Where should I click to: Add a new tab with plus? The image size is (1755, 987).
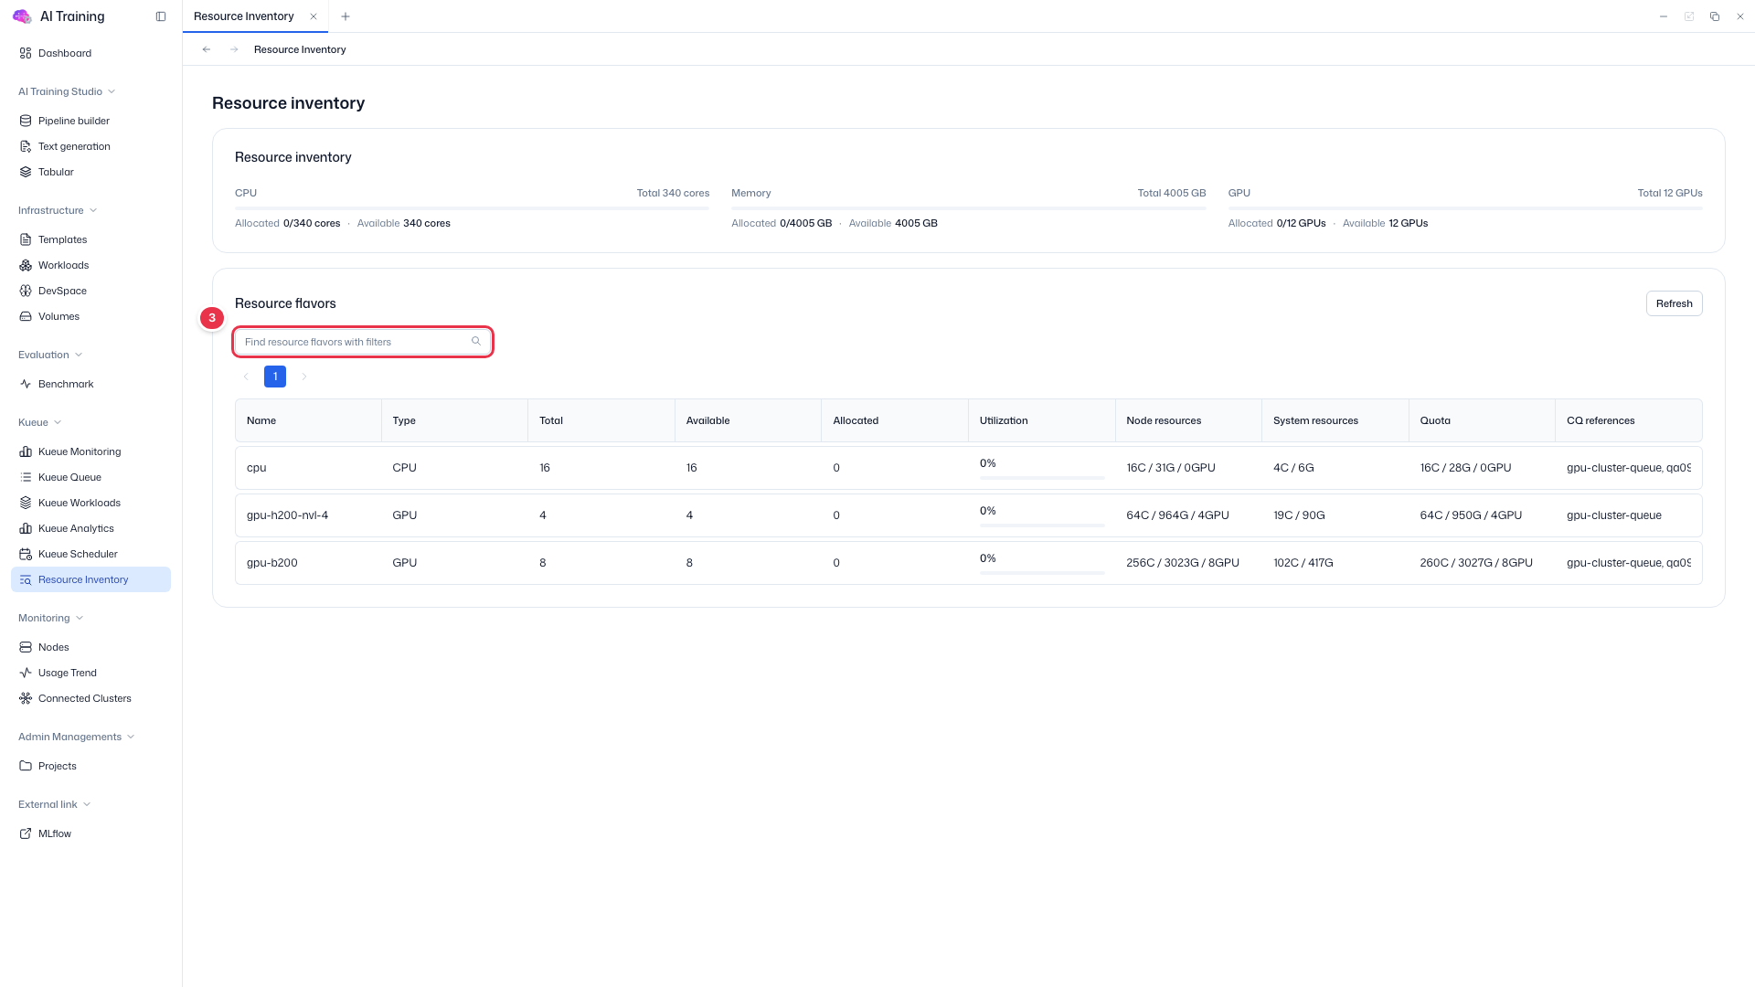point(346,16)
